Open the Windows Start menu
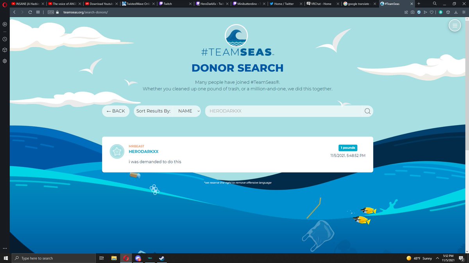Image resolution: width=469 pixels, height=263 pixels. tap(5, 258)
